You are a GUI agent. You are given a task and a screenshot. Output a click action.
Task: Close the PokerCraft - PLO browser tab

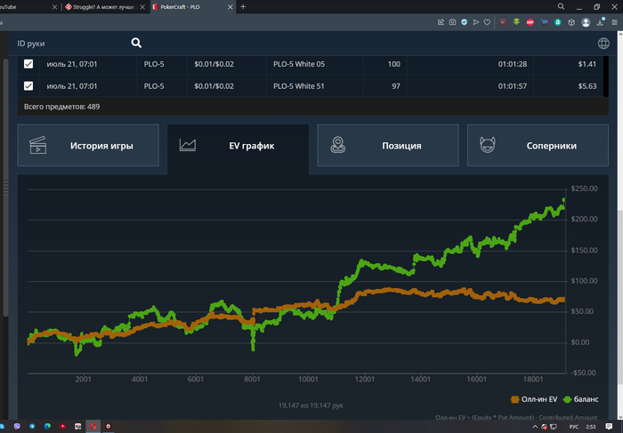point(230,7)
